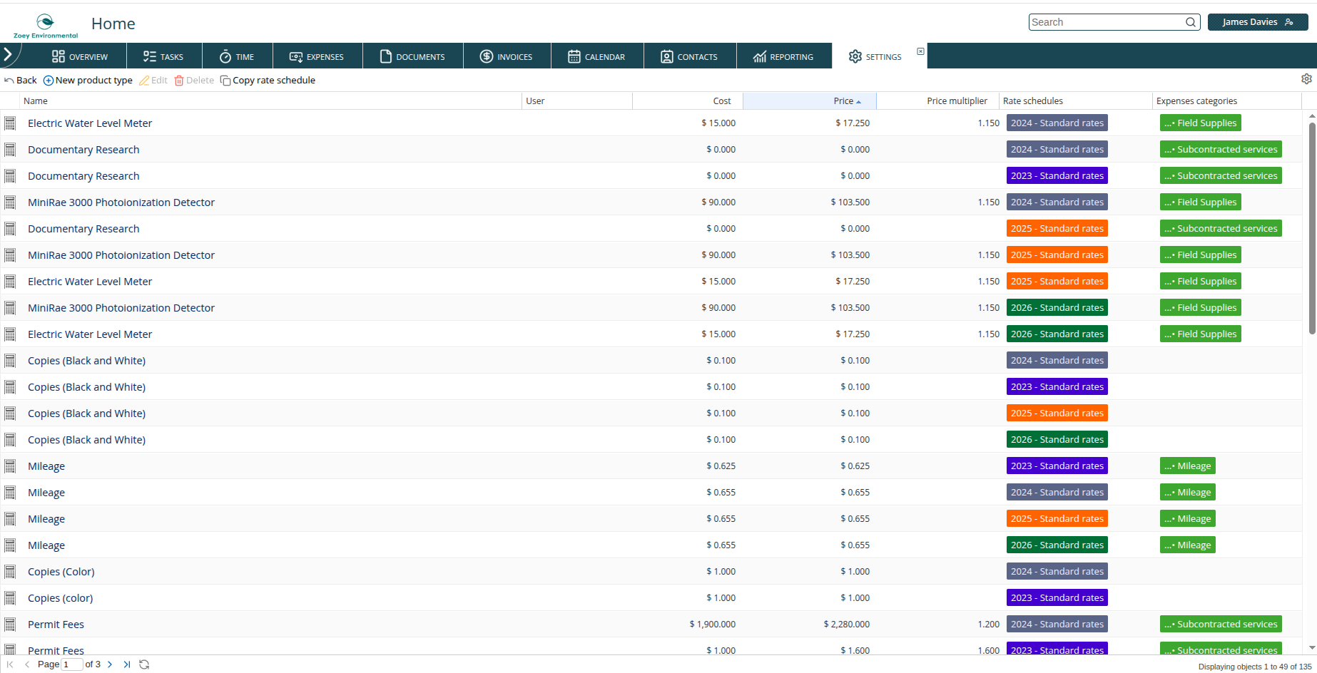Open the Overview tab
Viewport: 1317px width, 673px height.
80,56
